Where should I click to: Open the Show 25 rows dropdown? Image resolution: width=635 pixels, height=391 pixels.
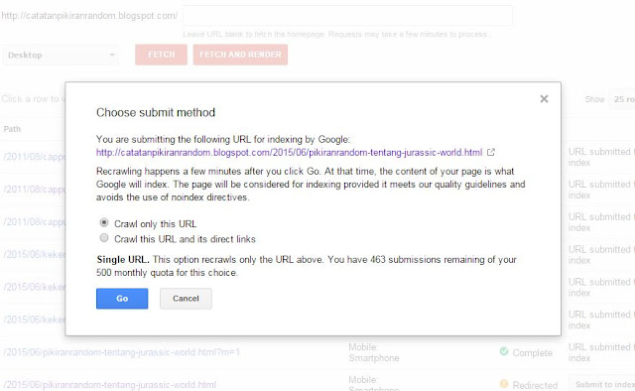coord(622,99)
